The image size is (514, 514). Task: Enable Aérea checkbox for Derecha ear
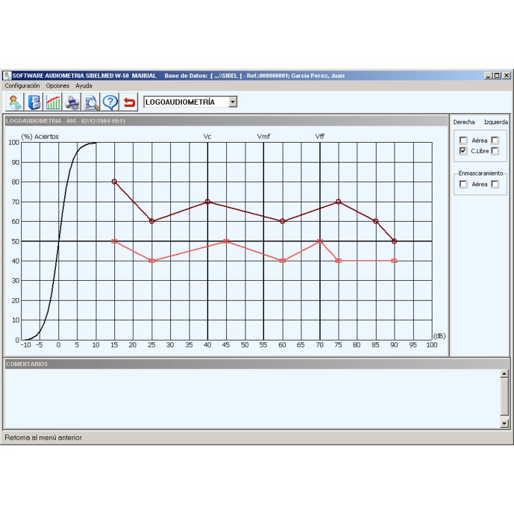pyautogui.click(x=463, y=140)
